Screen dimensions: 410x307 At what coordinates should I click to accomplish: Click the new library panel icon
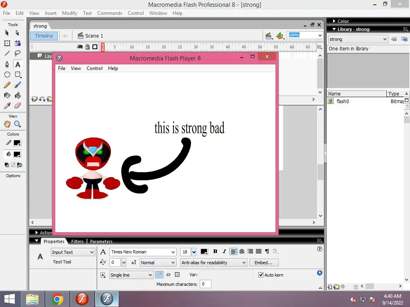tap(404, 39)
